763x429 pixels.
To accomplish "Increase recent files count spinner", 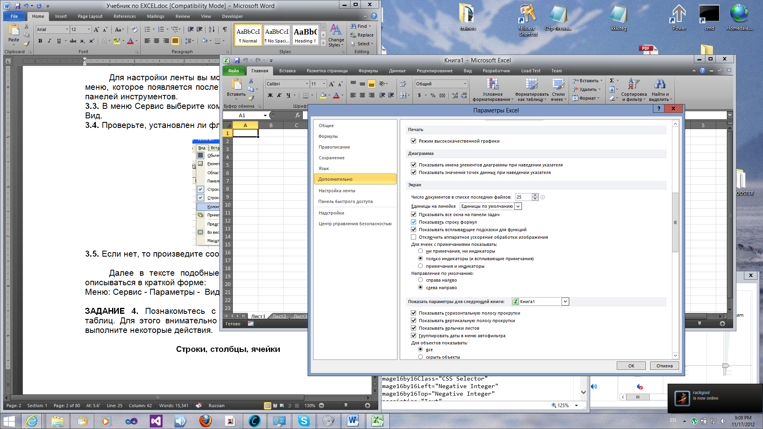I will [x=535, y=195].
